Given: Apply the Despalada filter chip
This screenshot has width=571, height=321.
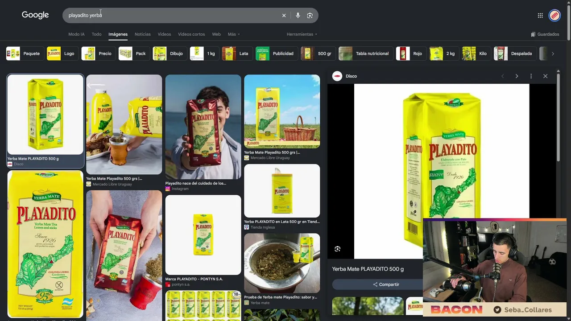Looking at the screenshot, I should 515,53.
